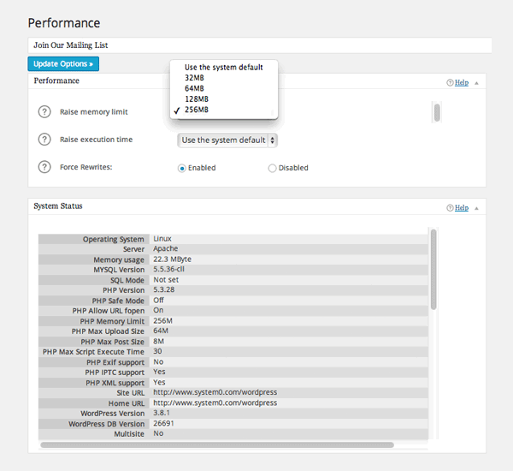Image resolution: width=513 pixels, height=471 pixels.
Task: Click the Force Rewrites question mark icon
Action: [44, 167]
